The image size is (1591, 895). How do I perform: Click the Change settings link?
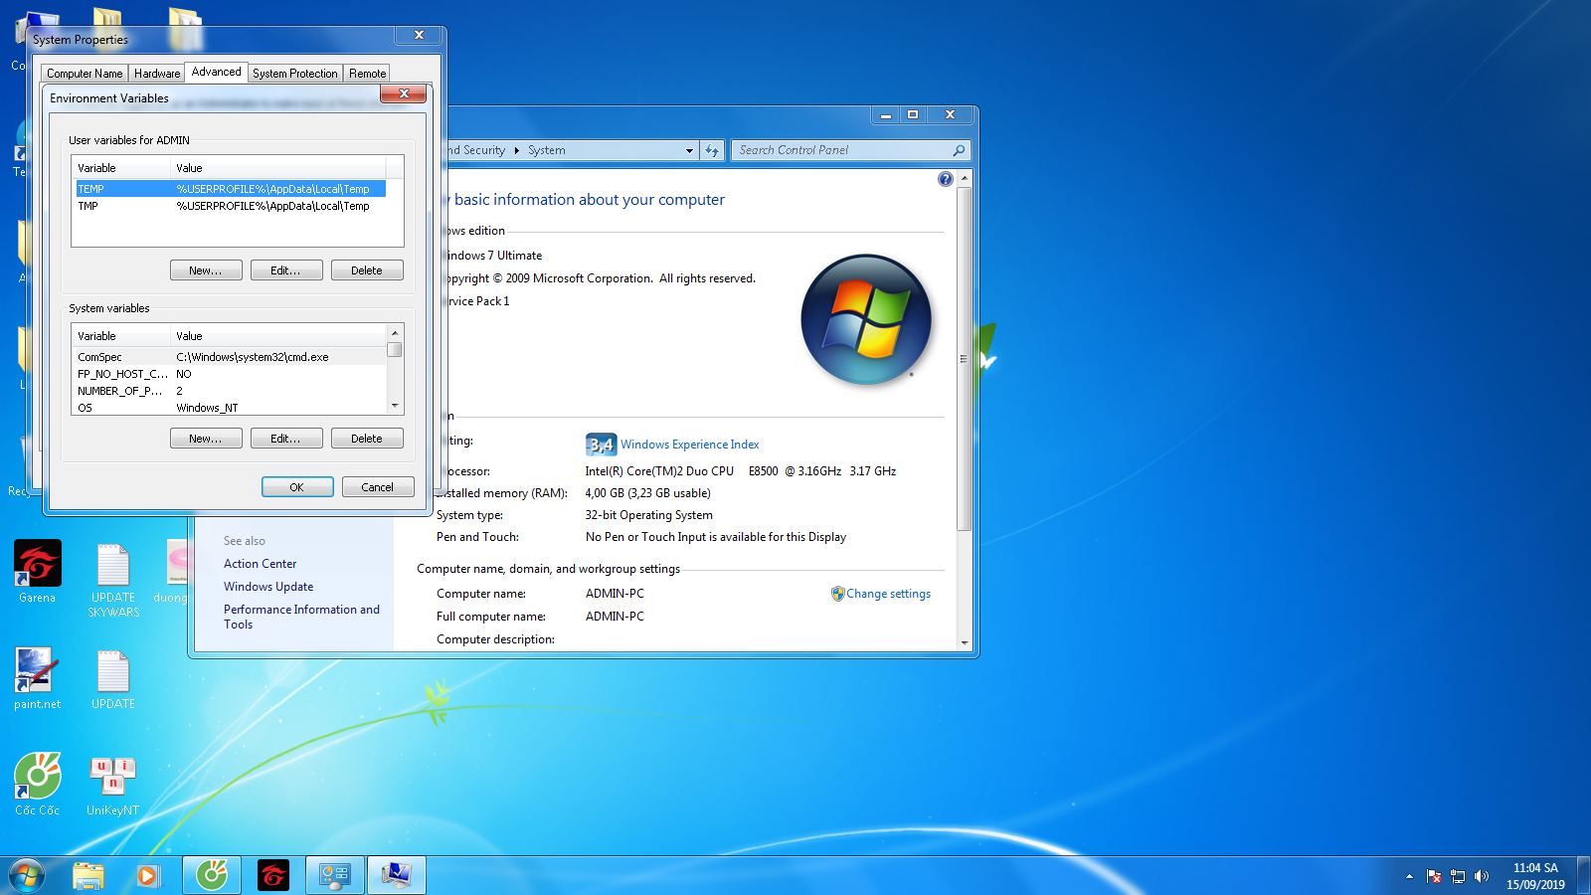pyautogui.click(x=888, y=594)
